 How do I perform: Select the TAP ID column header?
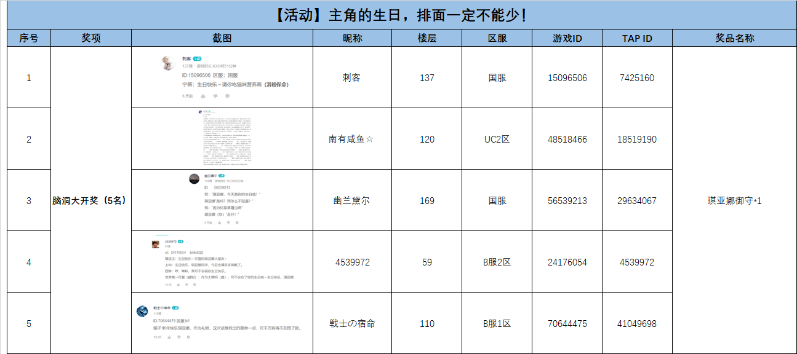point(637,38)
